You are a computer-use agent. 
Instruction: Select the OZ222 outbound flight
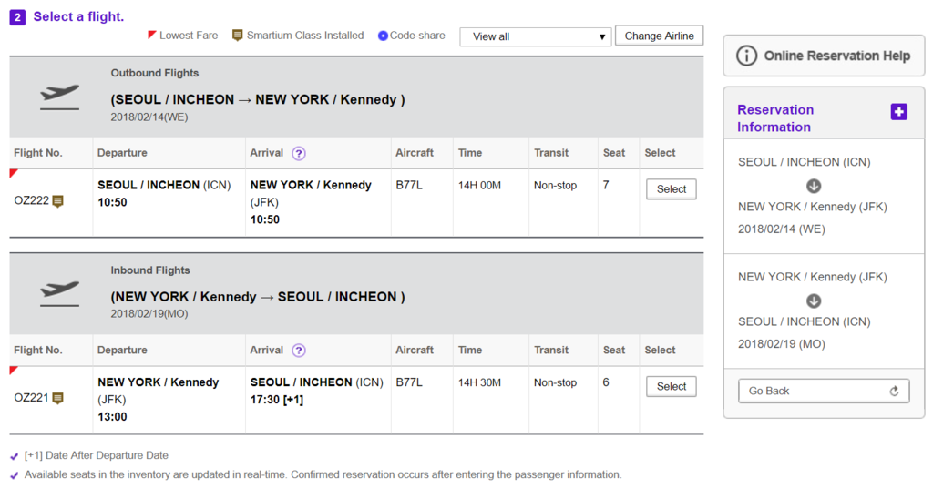672,189
